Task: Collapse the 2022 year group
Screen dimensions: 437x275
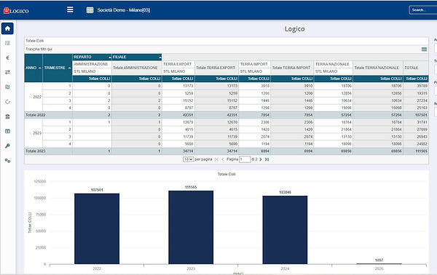Action: [x=31, y=97]
